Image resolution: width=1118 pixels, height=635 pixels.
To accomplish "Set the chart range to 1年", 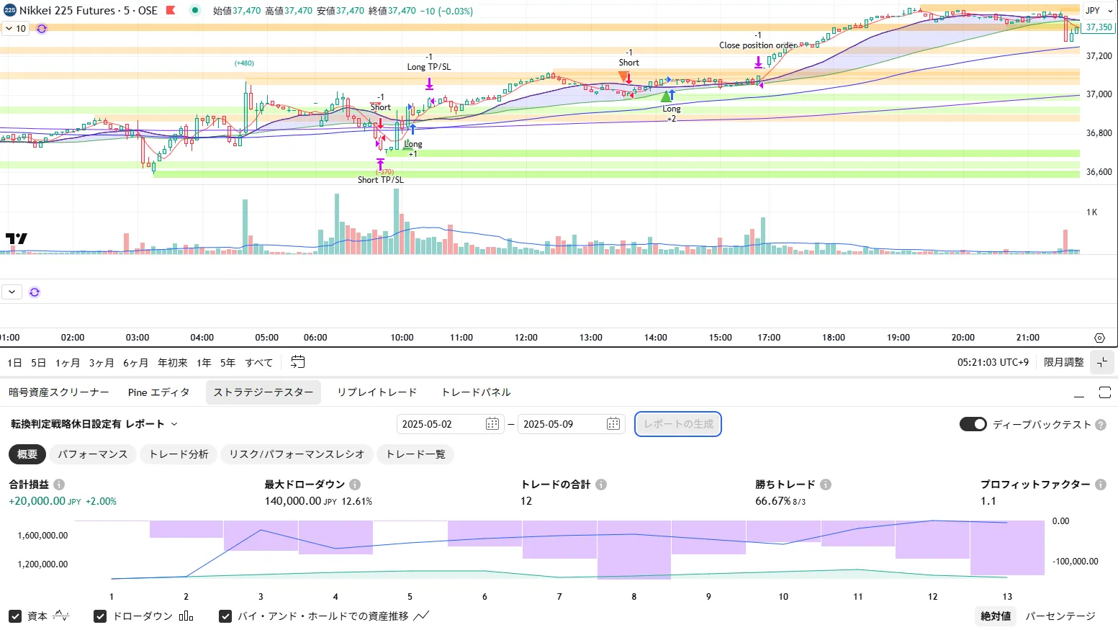I will point(204,363).
